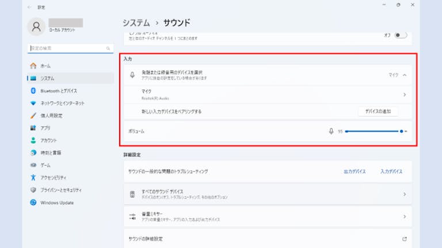Open すべてのサウンド デバイス row

(268, 194)
